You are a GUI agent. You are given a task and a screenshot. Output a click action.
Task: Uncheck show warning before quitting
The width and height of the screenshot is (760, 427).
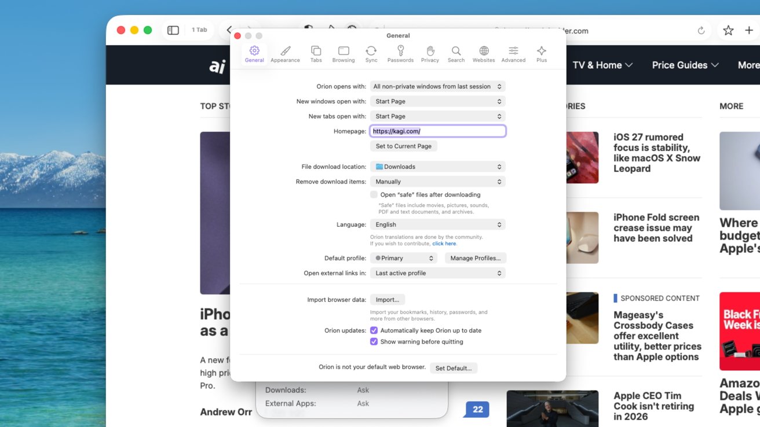(374, 341)
